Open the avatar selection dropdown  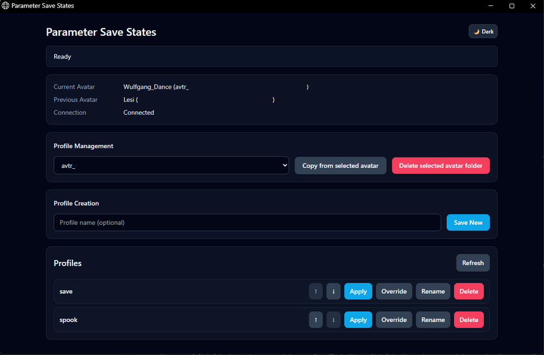coord(172,166)
